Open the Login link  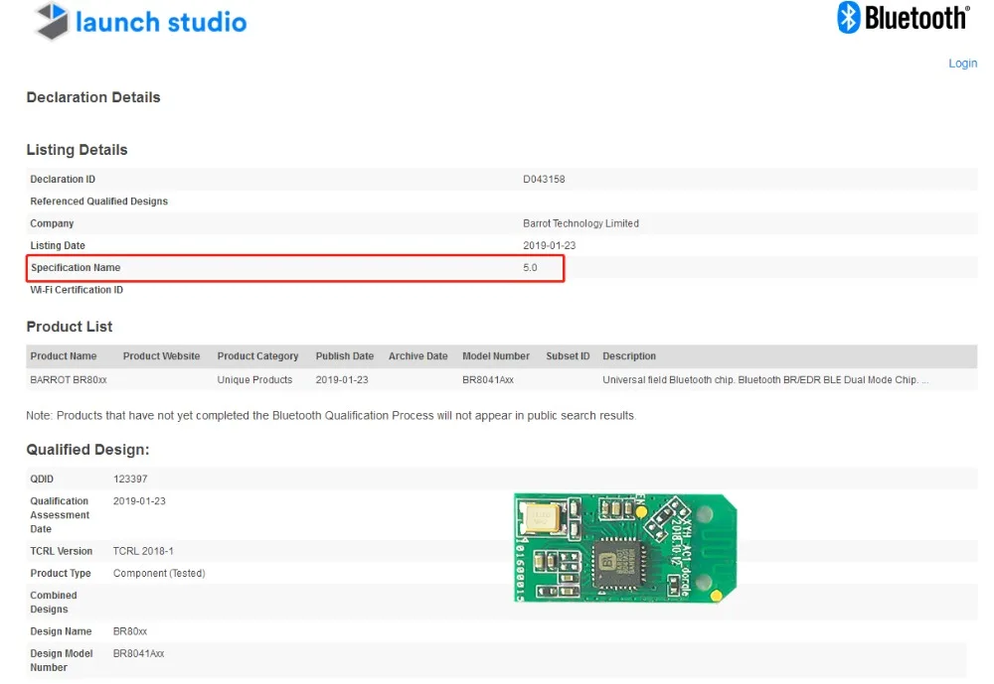(x=962, y=64)
